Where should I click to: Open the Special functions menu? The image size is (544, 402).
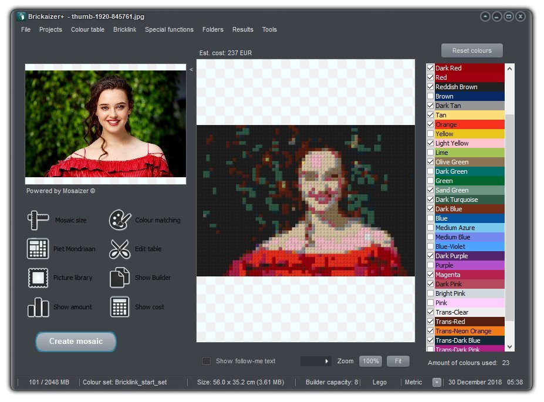pos(169,29)
